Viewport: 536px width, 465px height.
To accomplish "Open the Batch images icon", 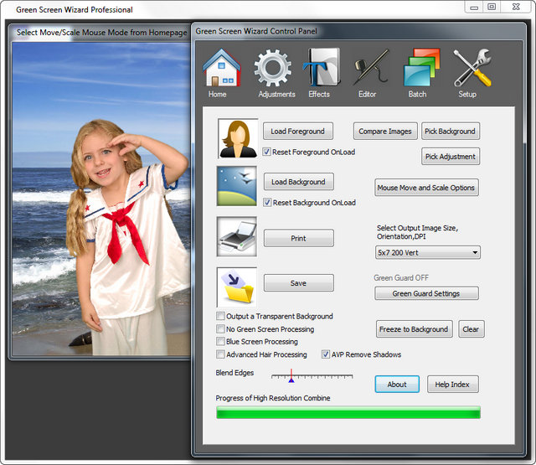I will click(418, 69).
